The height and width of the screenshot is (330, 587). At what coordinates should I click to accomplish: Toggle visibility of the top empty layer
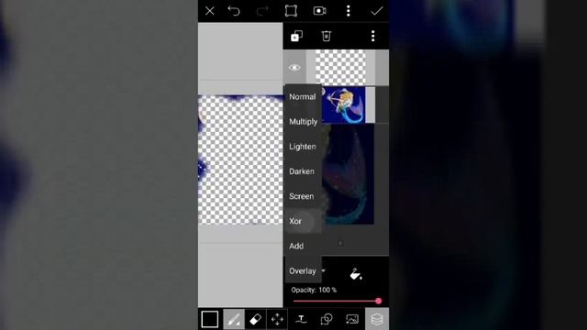pos(294,68)
